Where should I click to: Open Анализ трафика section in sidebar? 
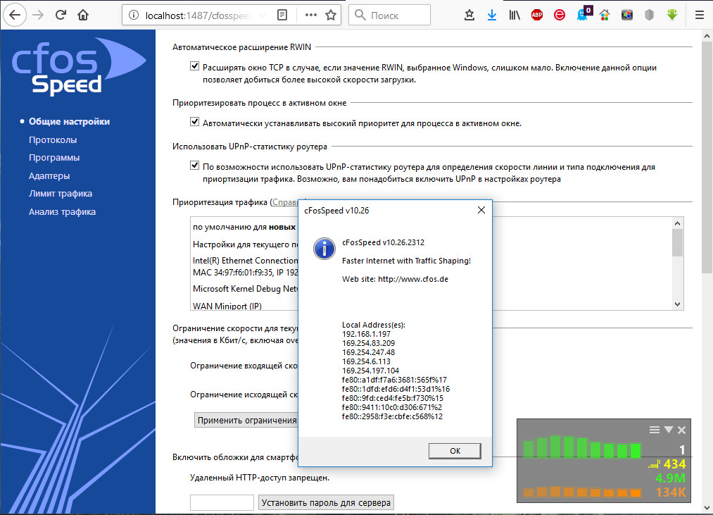(63, 212)
